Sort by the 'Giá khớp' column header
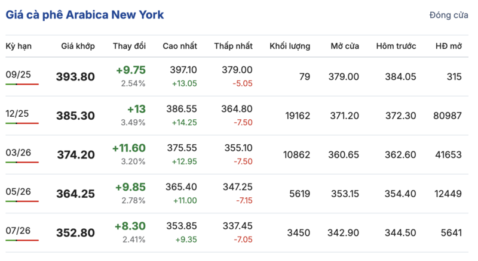The image size is (478, 261). coord(78,46)
